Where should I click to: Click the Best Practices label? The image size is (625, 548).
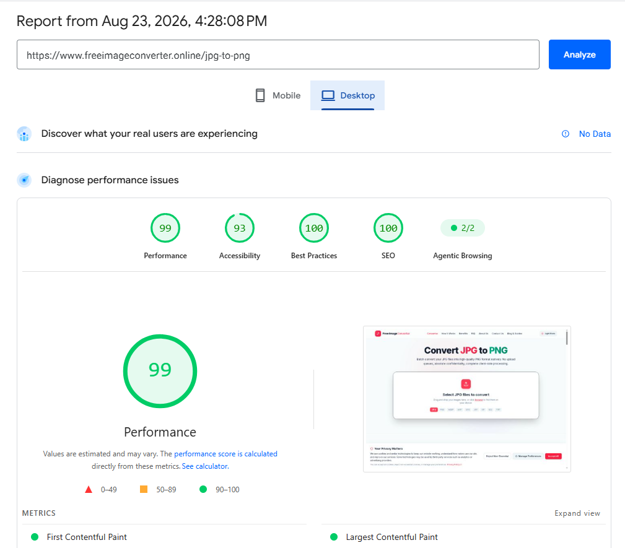pyautogui.click(x=314, y=256)
